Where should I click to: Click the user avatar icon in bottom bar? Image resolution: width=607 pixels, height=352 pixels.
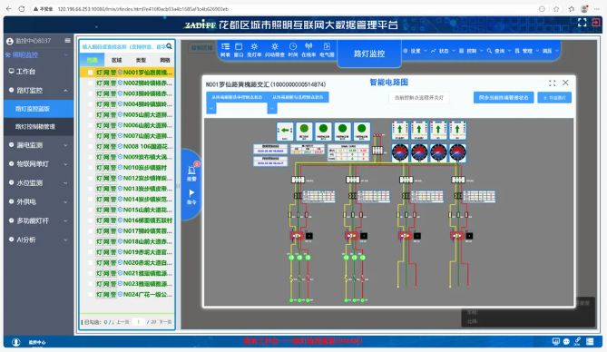(15, 342)
